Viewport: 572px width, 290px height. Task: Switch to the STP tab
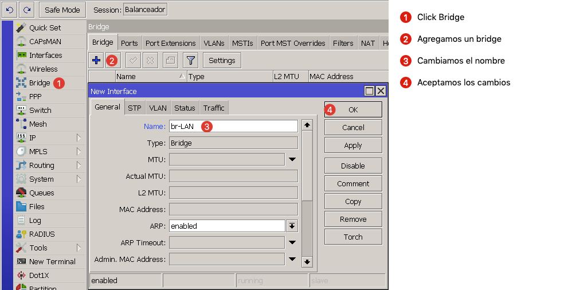[x=135, y=108]
